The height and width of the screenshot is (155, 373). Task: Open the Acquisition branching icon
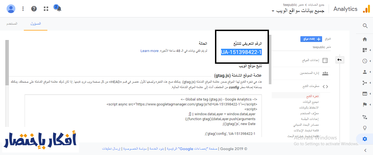365,83
